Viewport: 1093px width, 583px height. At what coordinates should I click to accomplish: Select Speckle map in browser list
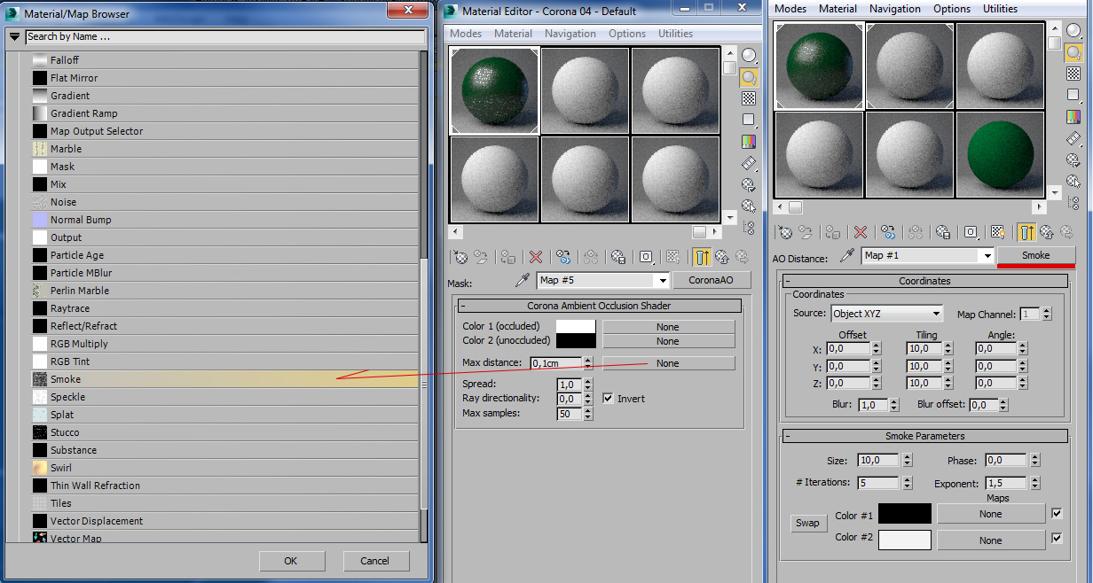click(x=67, y=397)
